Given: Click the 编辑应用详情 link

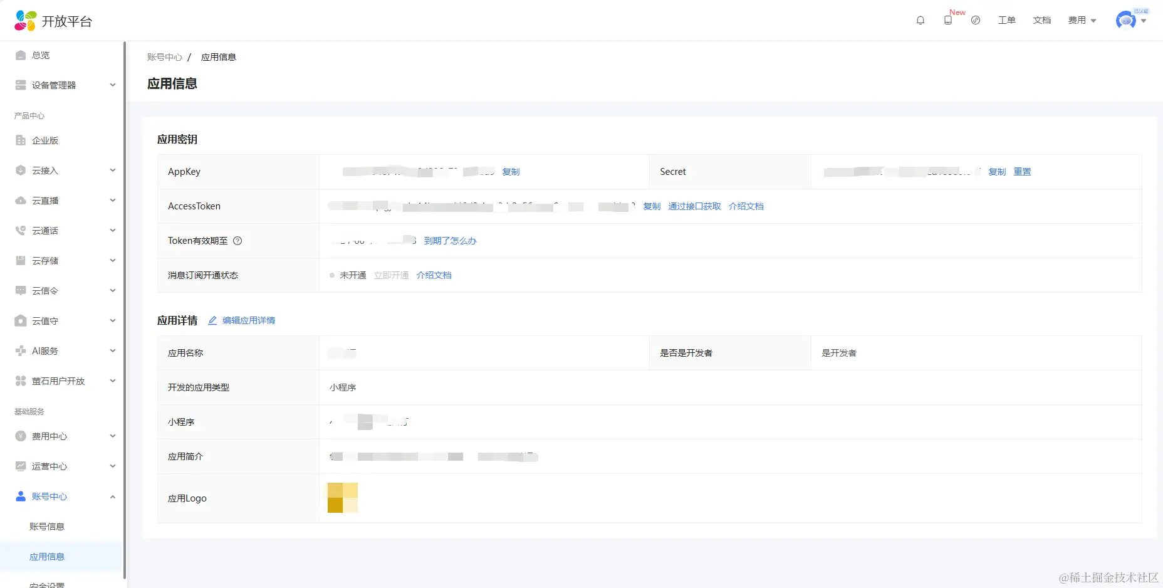Looking at the screenshot, I should [242, 320].
